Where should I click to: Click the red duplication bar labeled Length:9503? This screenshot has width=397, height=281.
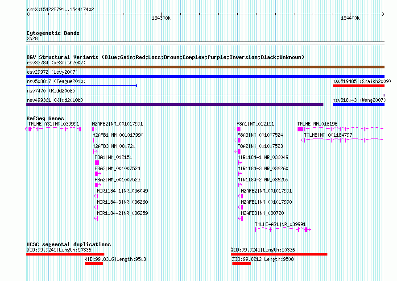(94, 264)
